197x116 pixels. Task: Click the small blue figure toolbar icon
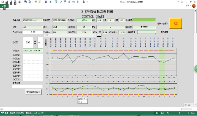point(50,2)
